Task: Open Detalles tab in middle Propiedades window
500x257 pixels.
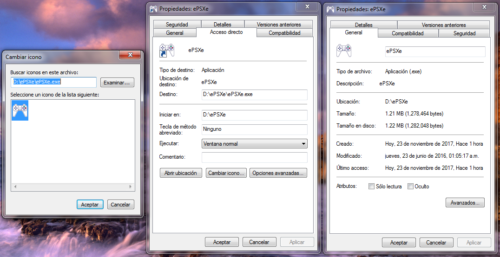Action: pyautogui.click(x=223, y=25)
